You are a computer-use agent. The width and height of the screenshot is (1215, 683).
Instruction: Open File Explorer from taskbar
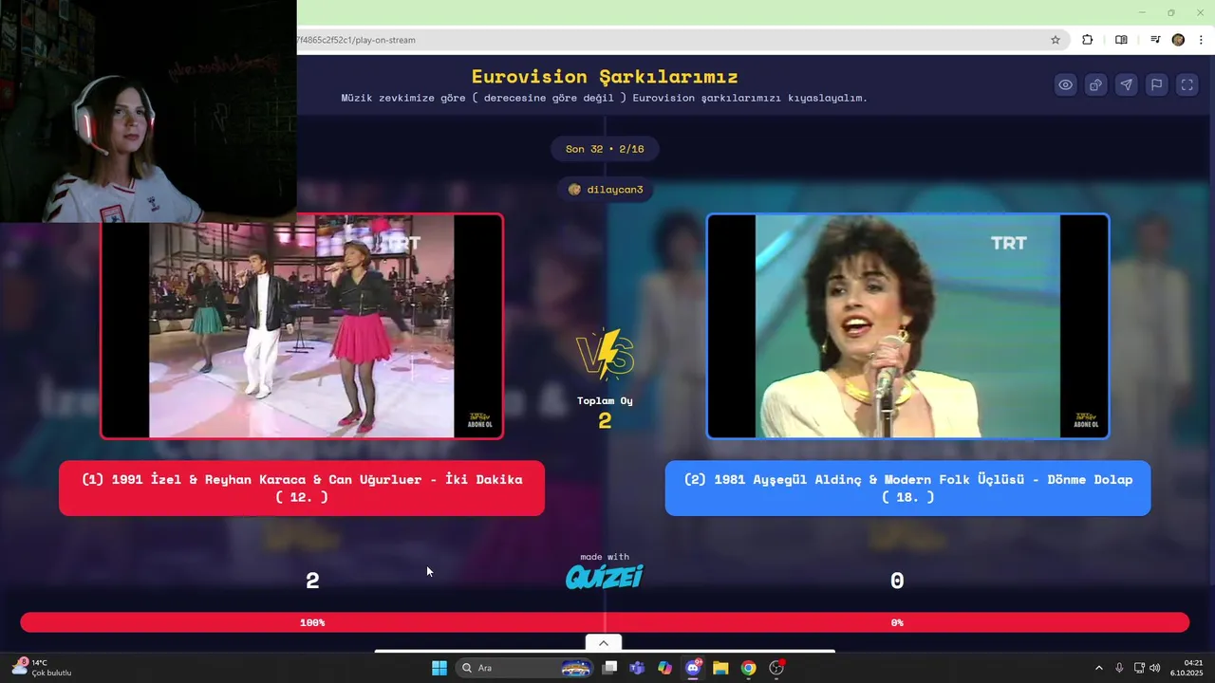720,668
